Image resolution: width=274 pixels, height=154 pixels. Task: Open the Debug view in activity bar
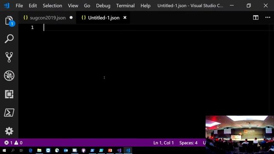(9, 76)
